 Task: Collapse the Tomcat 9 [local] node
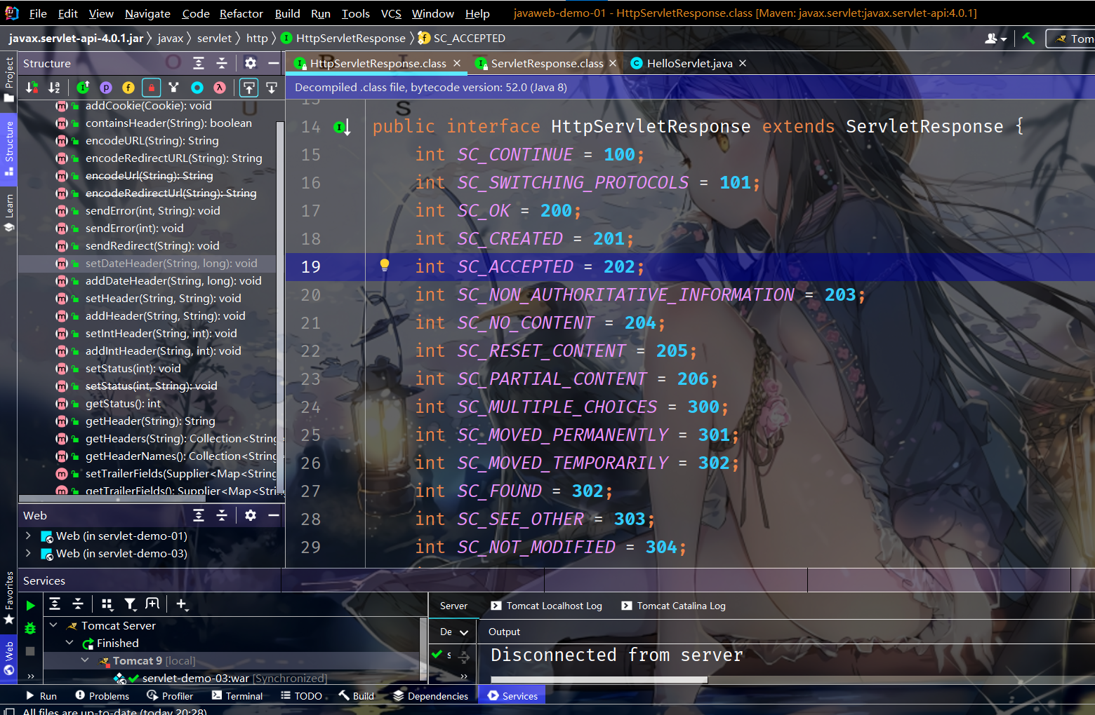85,660
